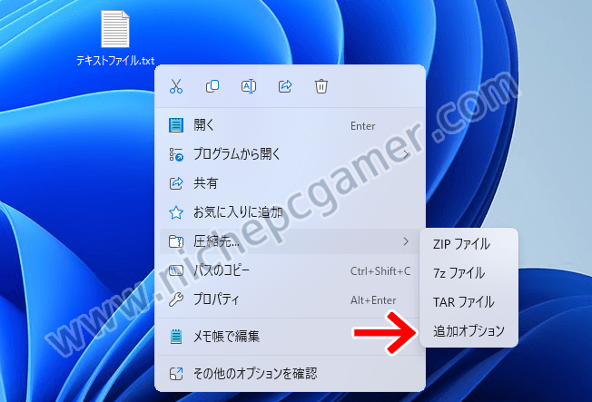Screen dimensions: 592x402
Task: Click the notepad icon beside 開く
Action: [176, 125]
